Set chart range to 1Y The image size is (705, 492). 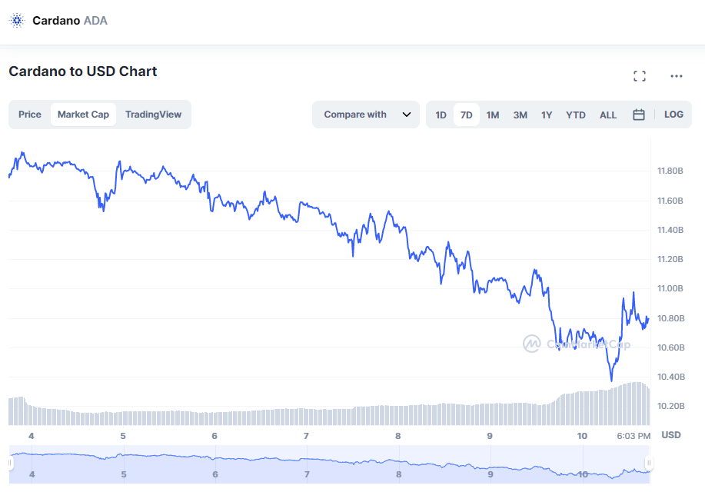(x=547, y=115)
